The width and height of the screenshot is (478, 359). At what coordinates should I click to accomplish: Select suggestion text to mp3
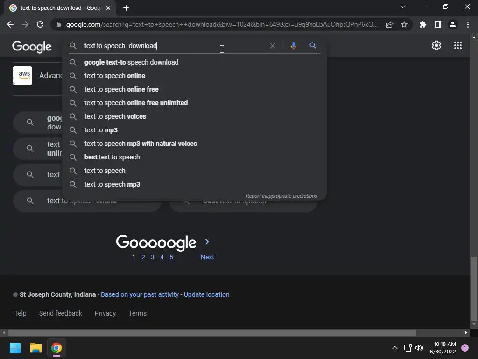[x=194, y=130]
